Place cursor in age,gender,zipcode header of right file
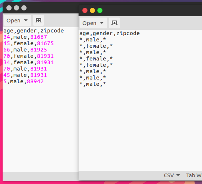Screen dimensions: 202x184 click(110, 34)
